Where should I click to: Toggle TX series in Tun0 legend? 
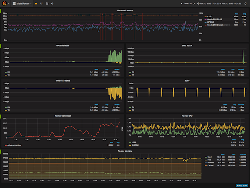[x=133, y=110]
